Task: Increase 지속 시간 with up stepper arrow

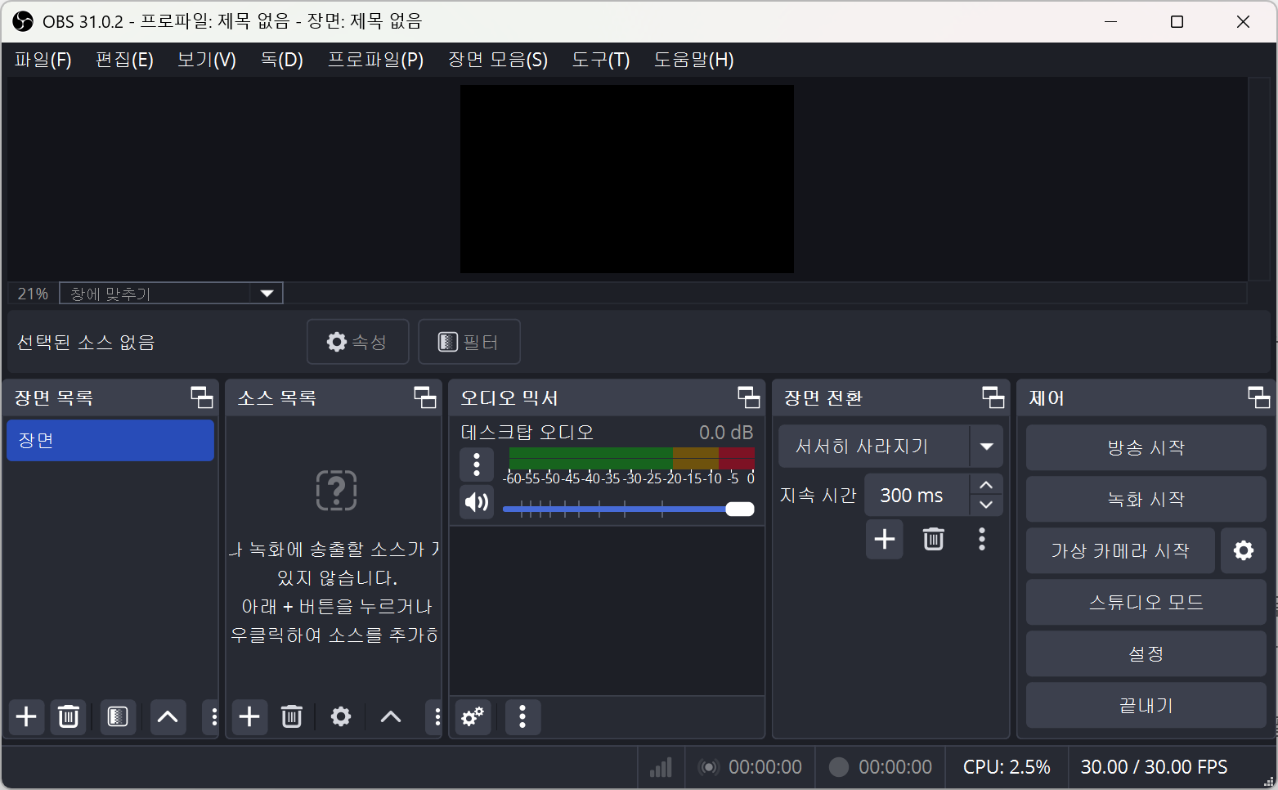Action: tap(986, 483)
